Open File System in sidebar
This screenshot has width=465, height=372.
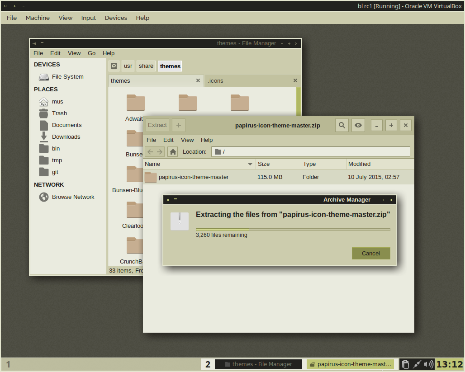point(67,77)
